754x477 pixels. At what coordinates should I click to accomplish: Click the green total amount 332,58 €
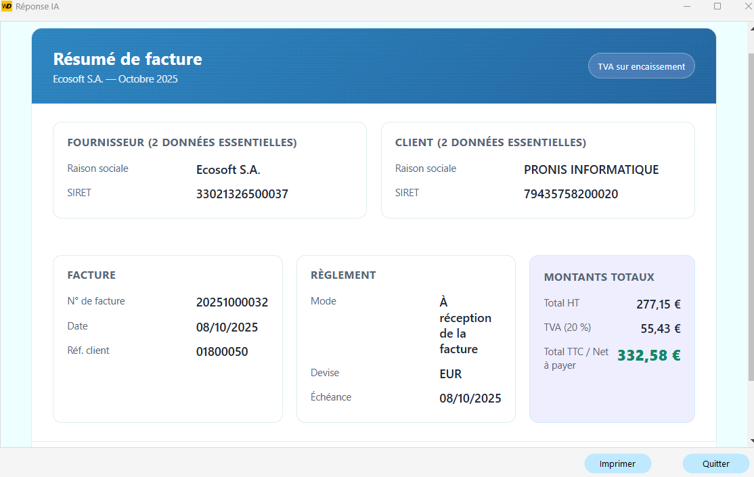click(648, 356)
